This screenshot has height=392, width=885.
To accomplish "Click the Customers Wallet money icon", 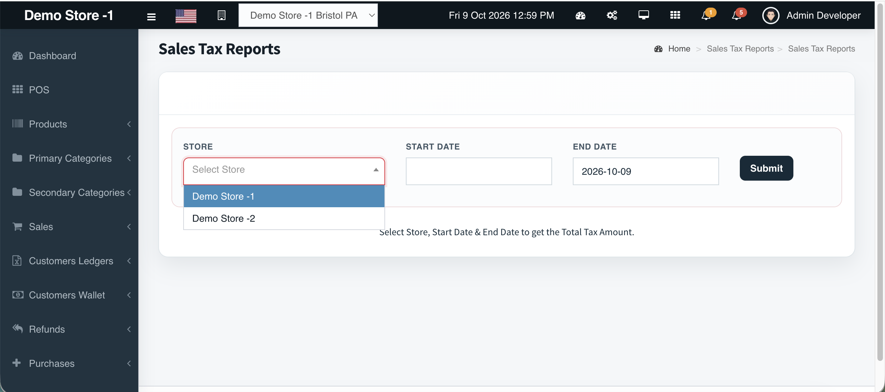I will (x=18, y=295).
